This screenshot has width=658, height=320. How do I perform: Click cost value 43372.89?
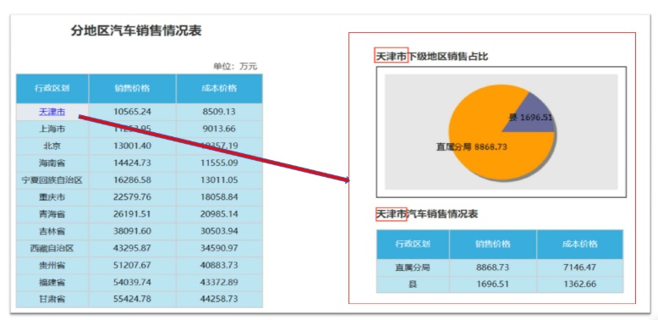point(219,282)
